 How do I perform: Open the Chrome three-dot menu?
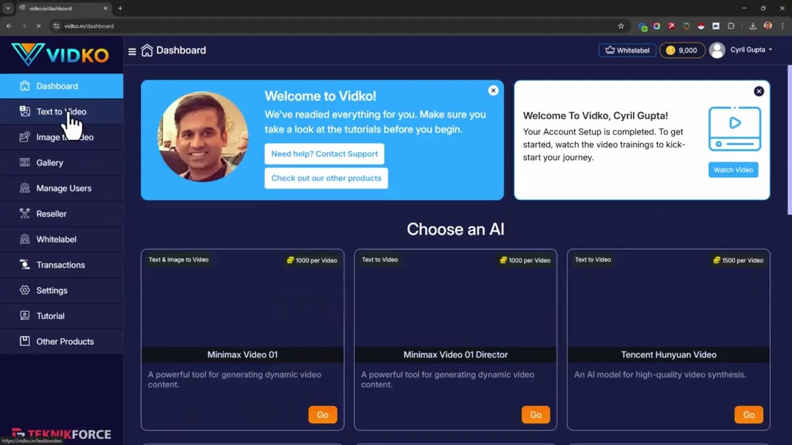click(x=781, y=26)
